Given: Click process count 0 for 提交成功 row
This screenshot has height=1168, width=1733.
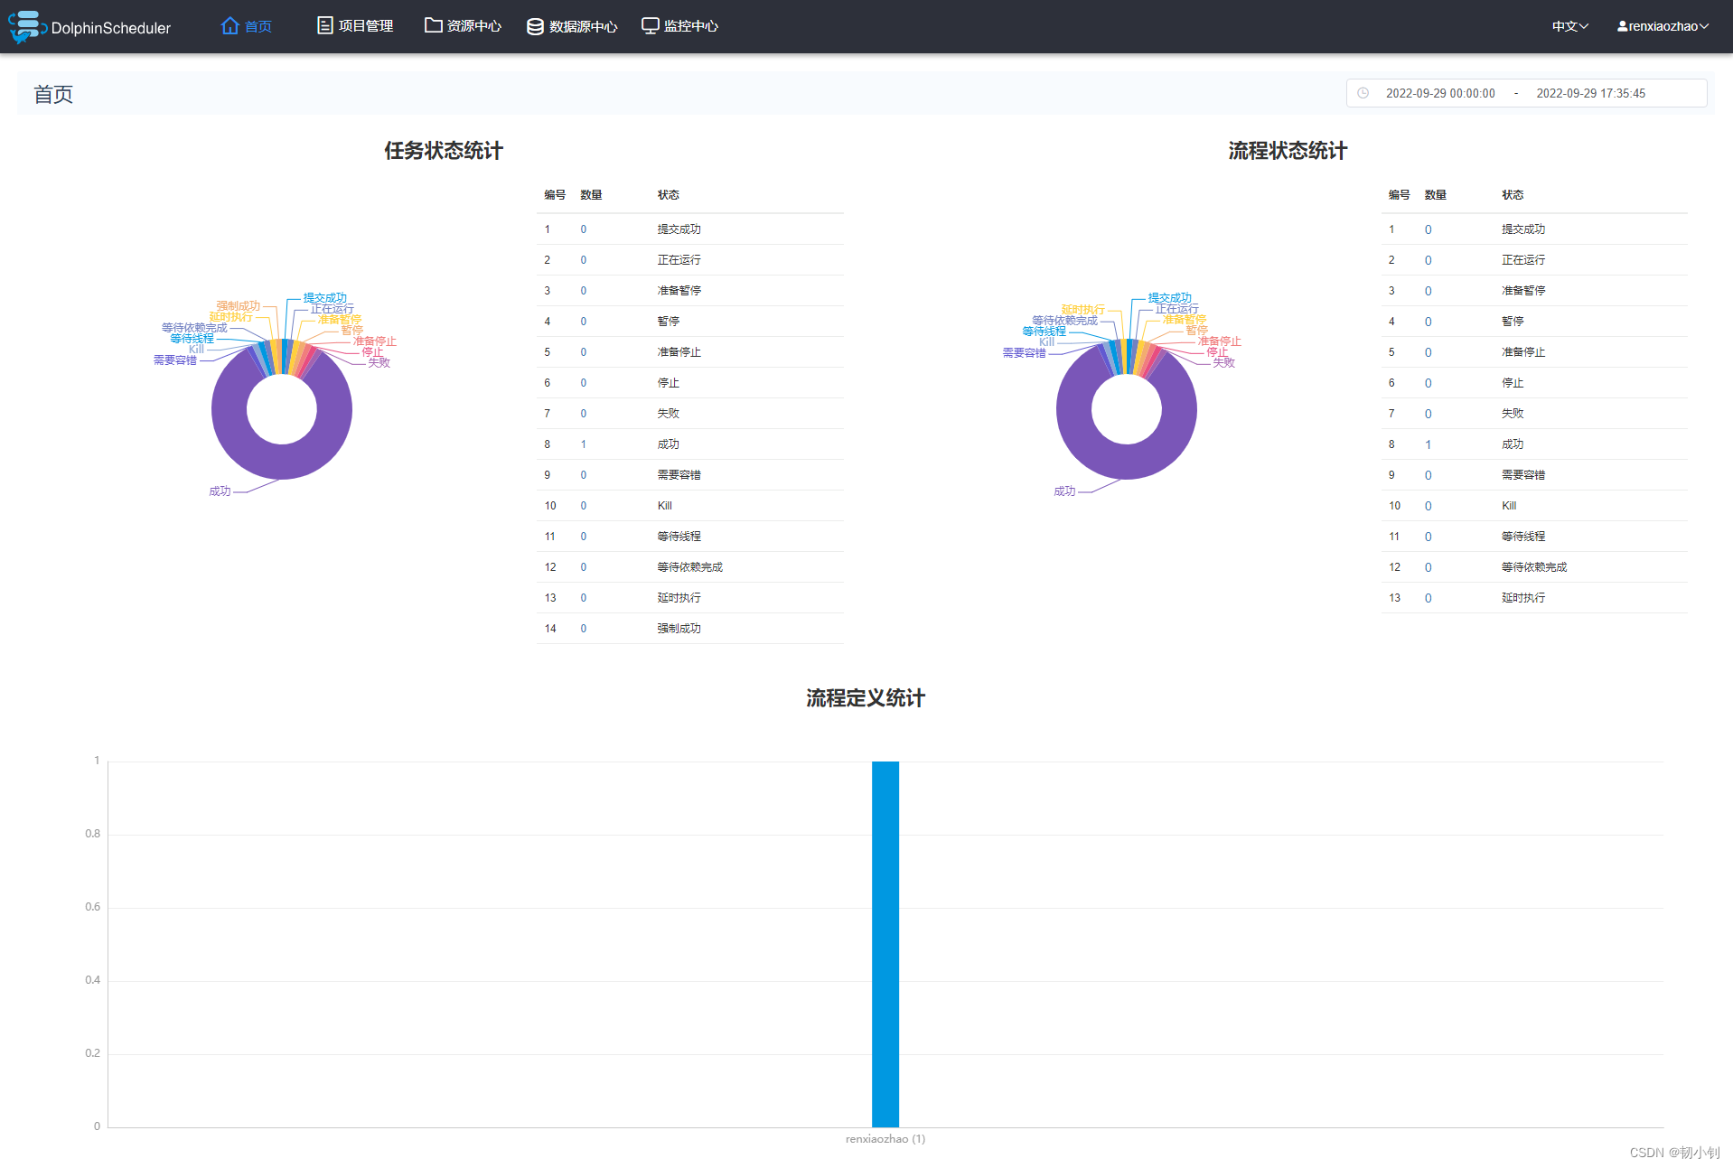Looking at the screenshot, I should click(1429, 229).
